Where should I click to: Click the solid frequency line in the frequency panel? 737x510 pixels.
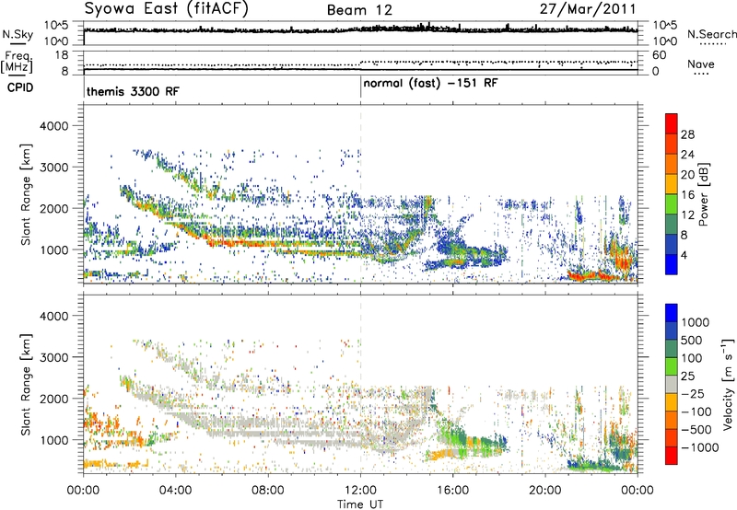[360, 69]
